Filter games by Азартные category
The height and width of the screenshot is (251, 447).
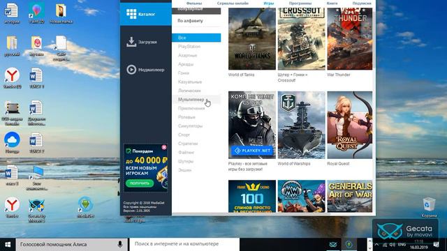click(188, 55)
